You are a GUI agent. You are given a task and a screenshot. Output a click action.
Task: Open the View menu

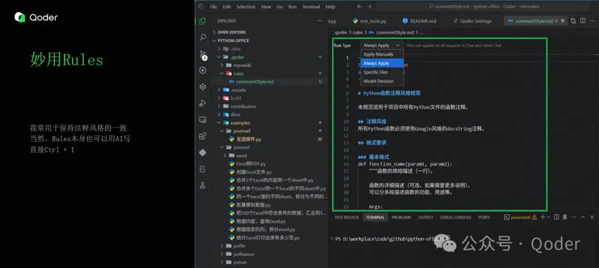point(266,7)
